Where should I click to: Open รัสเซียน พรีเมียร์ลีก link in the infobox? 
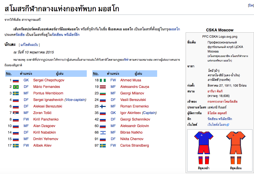click(220, 119)
